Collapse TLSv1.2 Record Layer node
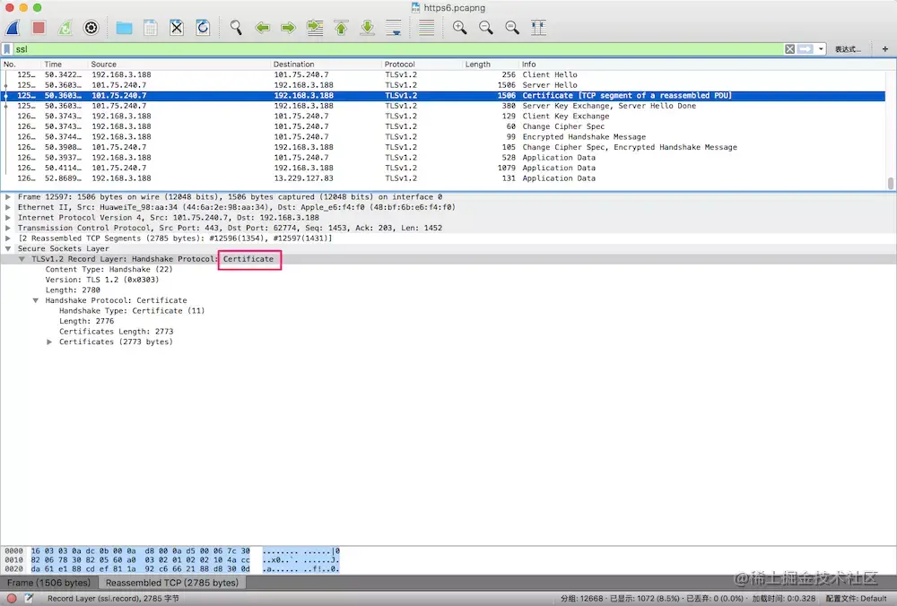The width and height of the screenshot is (897, 606). tap(22, 259)
